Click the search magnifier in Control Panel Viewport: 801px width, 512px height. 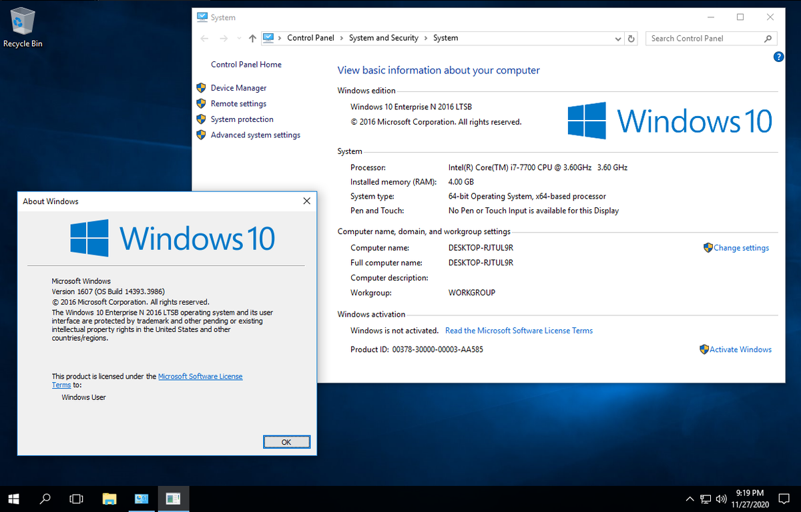(768, 39)
